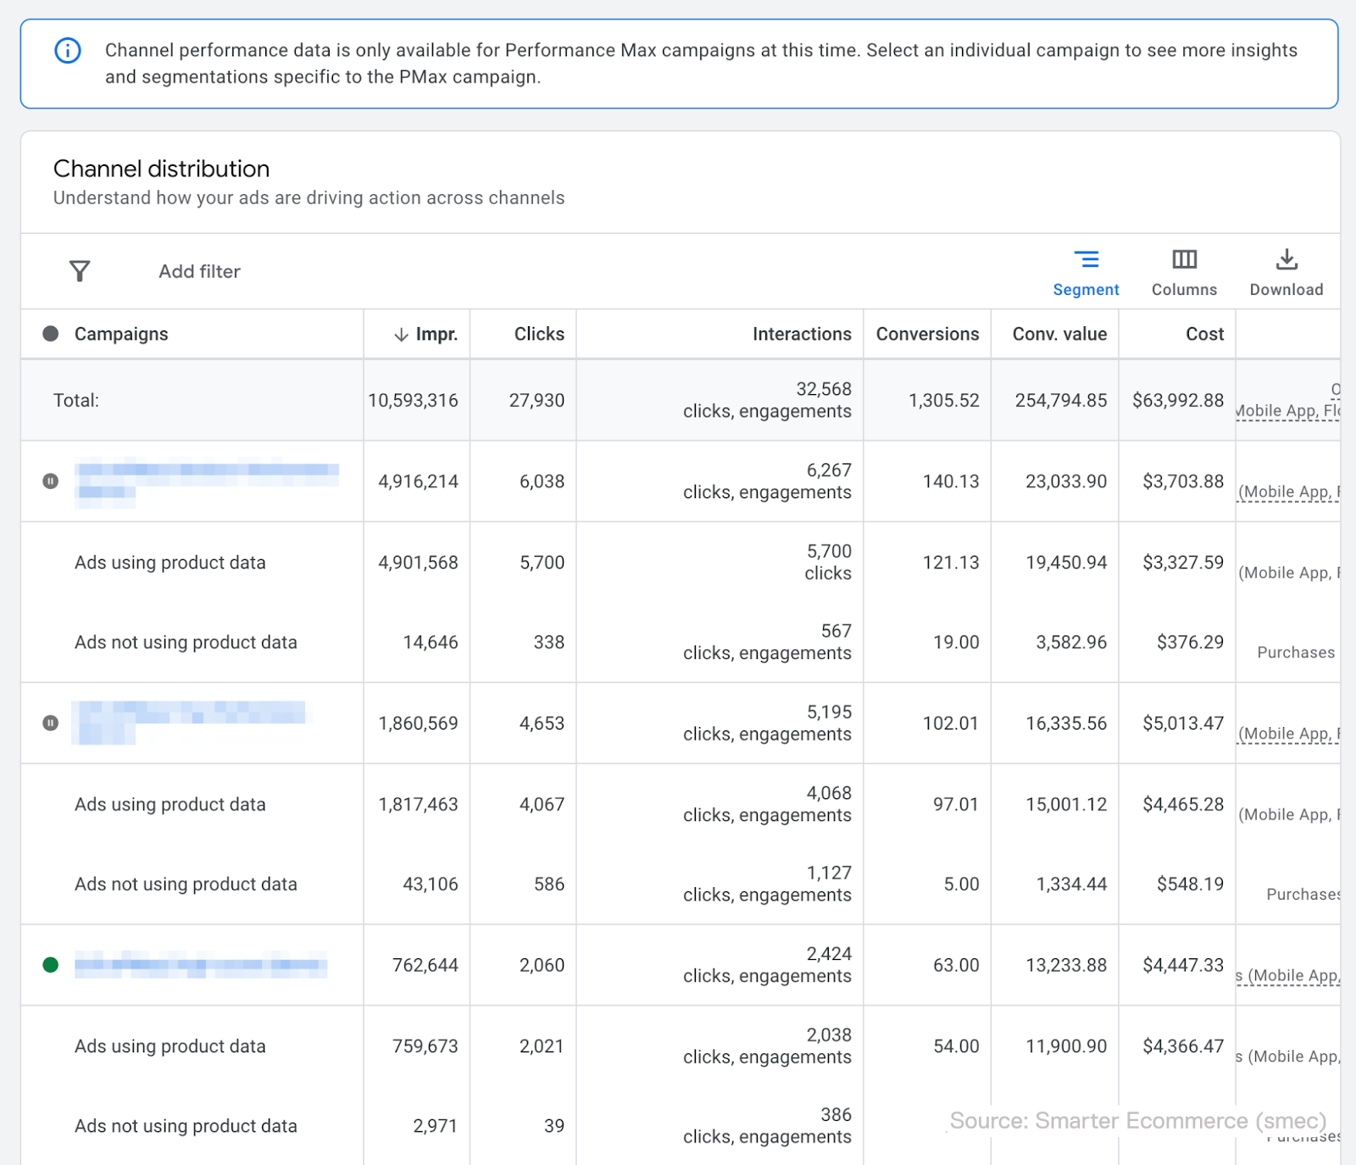This screenshot has width=1356, height=1165.
Task: Click green enabled status dot of 762,644 campaign
Action: [51, 965]
